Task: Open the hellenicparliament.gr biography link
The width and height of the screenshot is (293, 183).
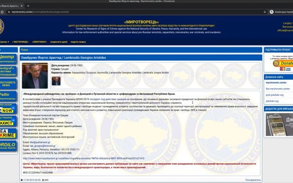Action: coord(83,158)
